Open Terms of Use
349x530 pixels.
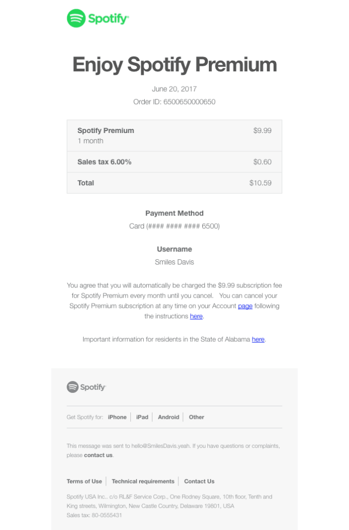(84, 481)
